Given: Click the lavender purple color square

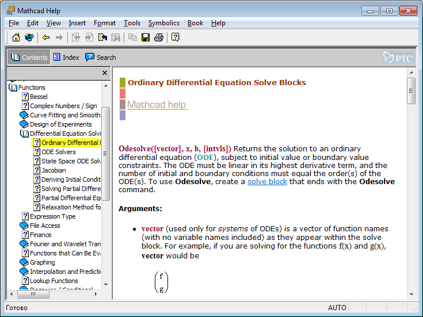Looking at the screenshot, I should pyautogui.click(x=123, y=115).
